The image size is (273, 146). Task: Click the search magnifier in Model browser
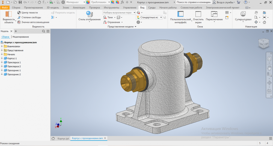[43, 31]
